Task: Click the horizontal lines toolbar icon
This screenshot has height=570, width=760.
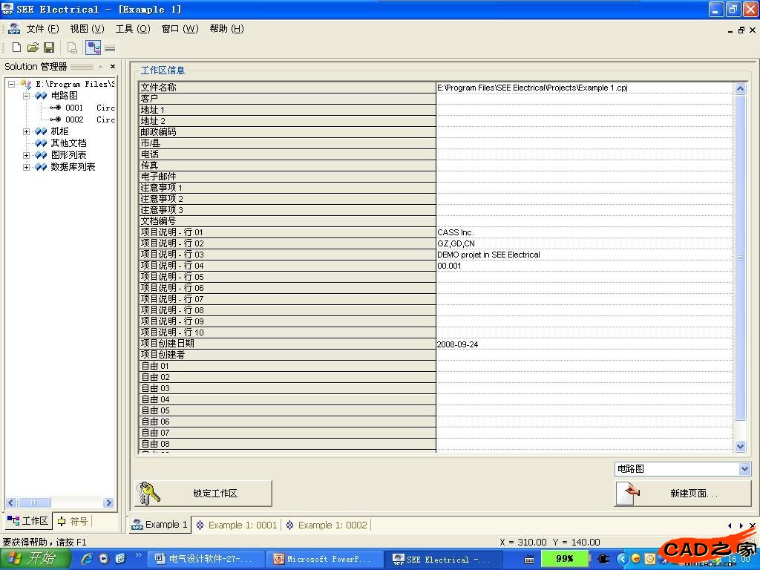Action: [x=110, y=48]
